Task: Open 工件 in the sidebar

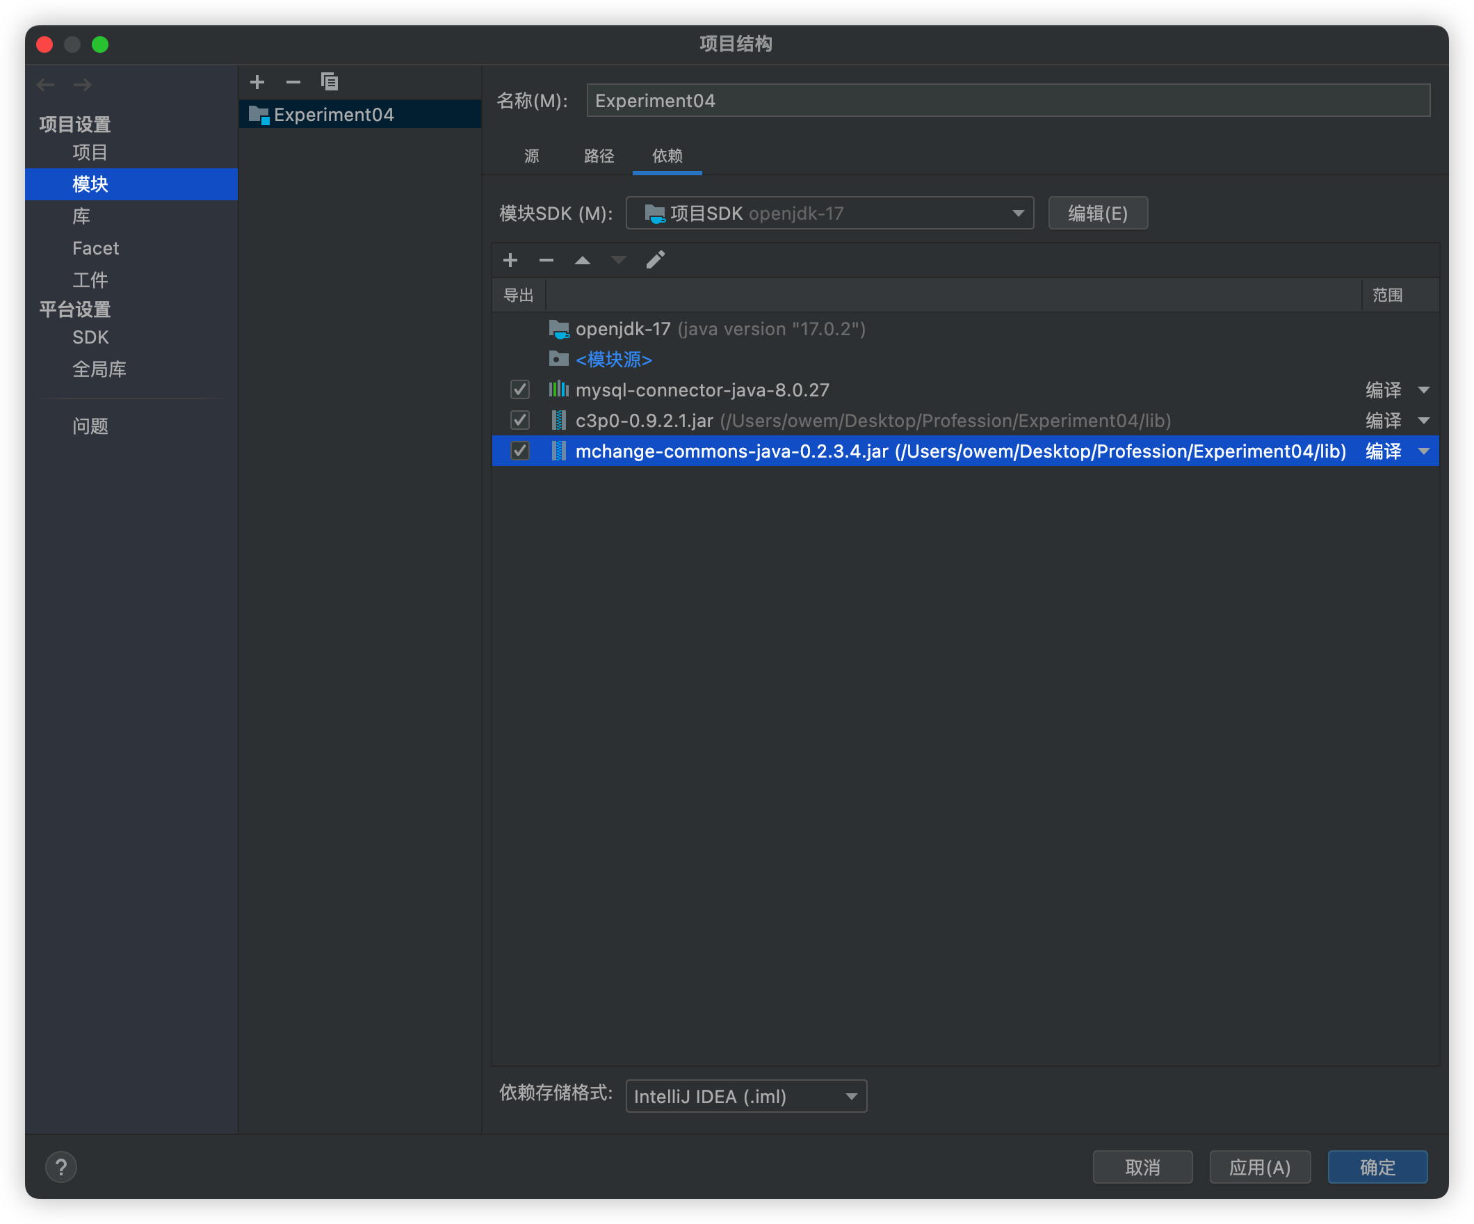Action: click(x=90, y=280)
